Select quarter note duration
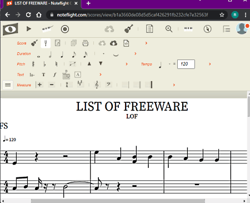250x203 pixels. (62, 55)
